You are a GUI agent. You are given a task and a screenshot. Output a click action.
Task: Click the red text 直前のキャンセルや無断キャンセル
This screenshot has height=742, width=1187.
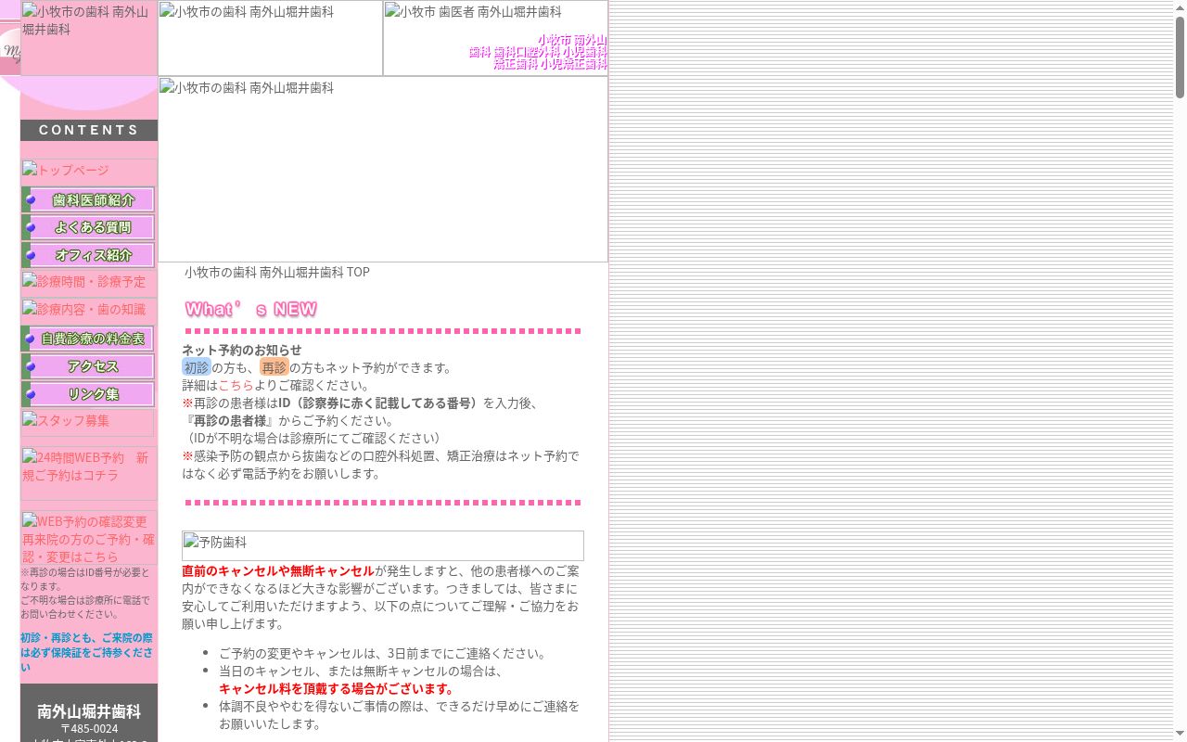point(278,570)
